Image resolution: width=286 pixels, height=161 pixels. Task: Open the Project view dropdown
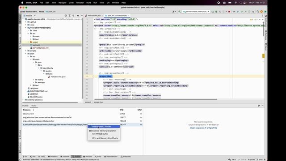click(29, 16)
